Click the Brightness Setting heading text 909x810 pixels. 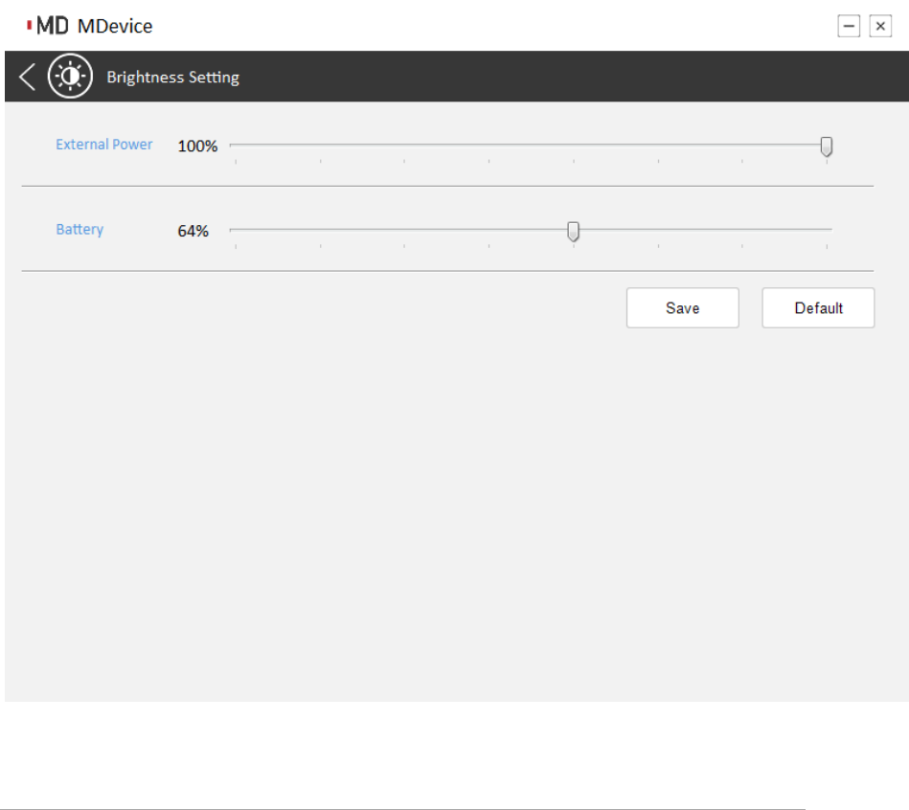click(x=172, y=77)
